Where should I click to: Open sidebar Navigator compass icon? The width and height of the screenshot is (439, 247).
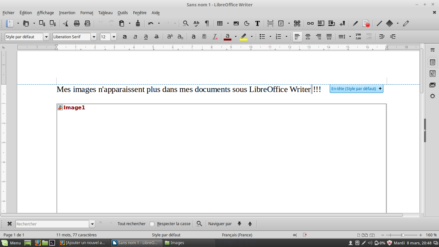tap(432, 96)
